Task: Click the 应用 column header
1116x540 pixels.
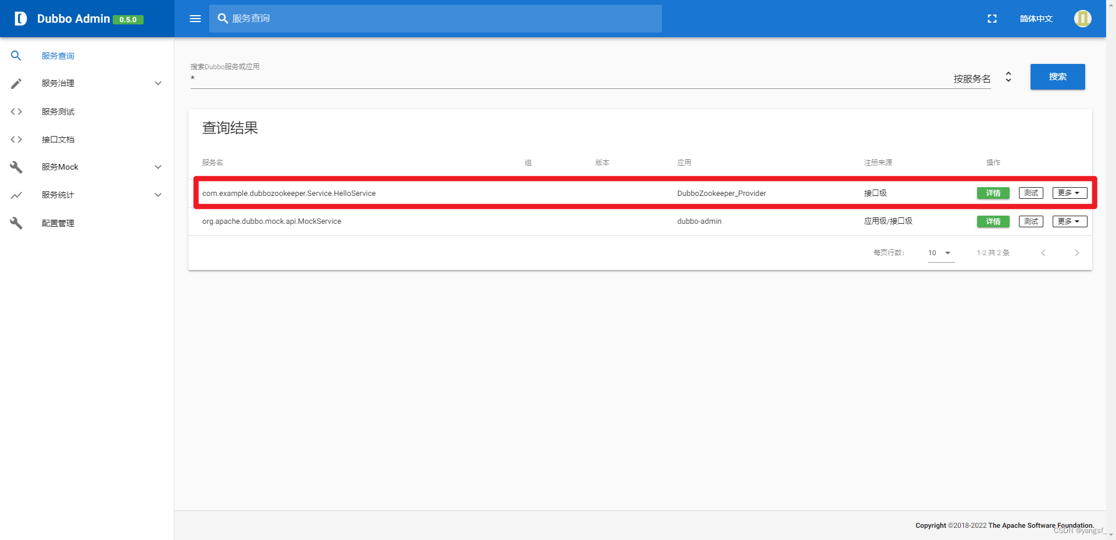Action: pyautogui.click(x=684, y=163)
